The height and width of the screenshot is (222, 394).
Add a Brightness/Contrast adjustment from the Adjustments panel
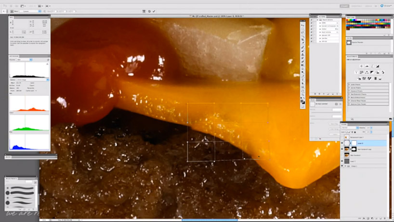pyautogui.click(x=361, y=66)
